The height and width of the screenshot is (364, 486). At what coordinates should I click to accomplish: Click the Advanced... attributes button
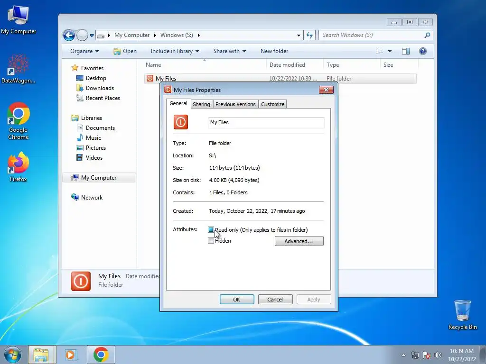click(299, 241)
